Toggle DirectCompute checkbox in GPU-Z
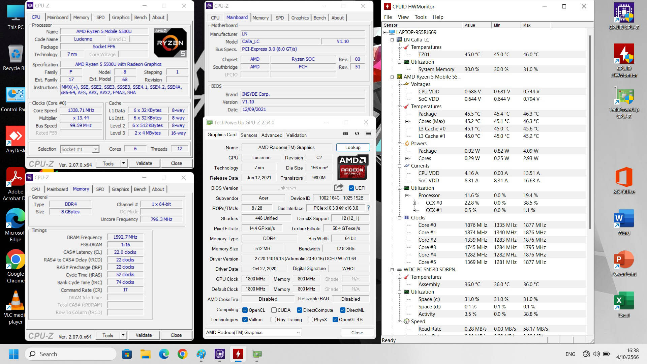Screen dimensions: 647x364 coord(299,310)
